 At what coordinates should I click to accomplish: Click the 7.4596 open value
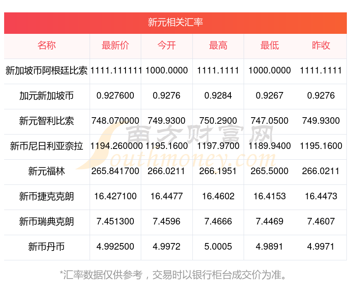[x=167, y=222]
